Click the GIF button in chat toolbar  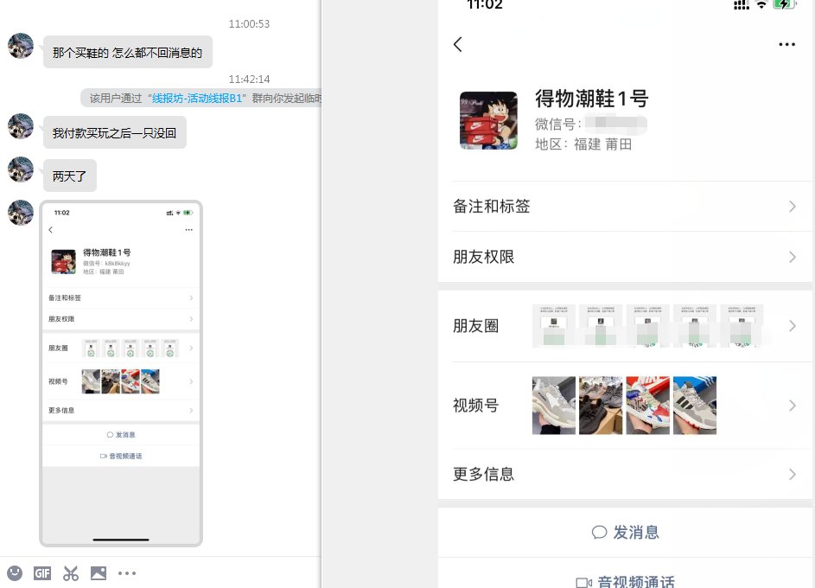pos(42,572)
